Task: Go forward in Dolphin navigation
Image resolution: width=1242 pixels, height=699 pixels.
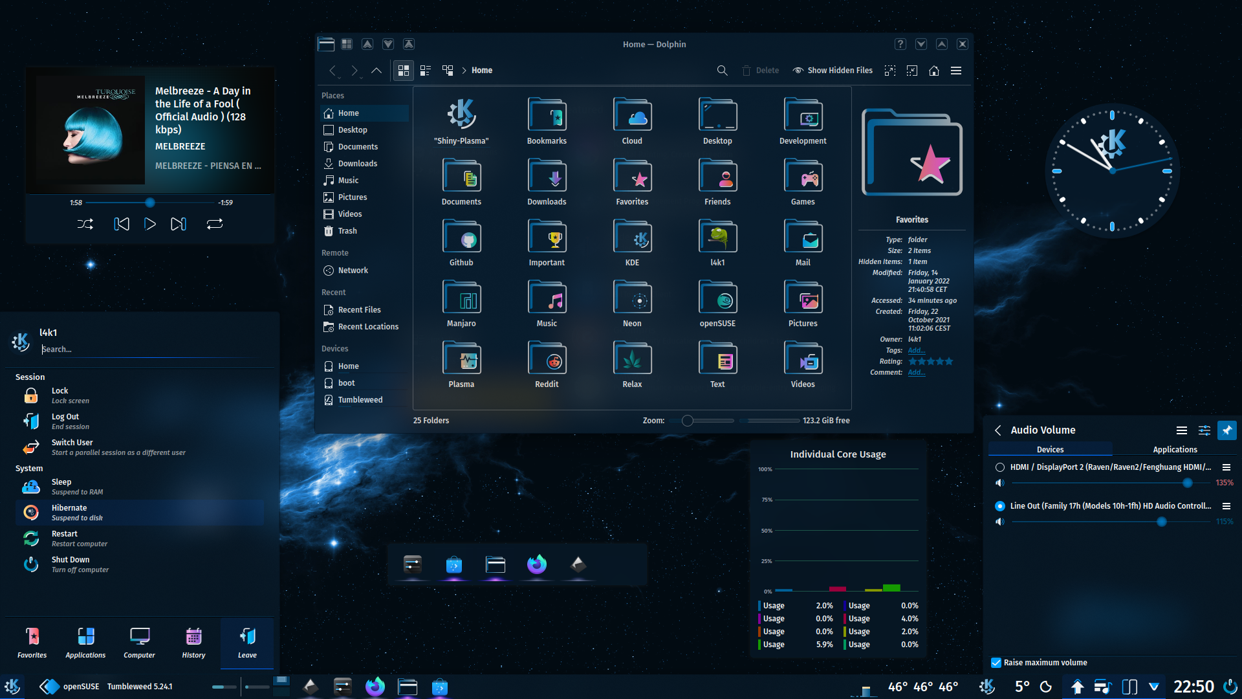Action: click(x=354, y=71)
